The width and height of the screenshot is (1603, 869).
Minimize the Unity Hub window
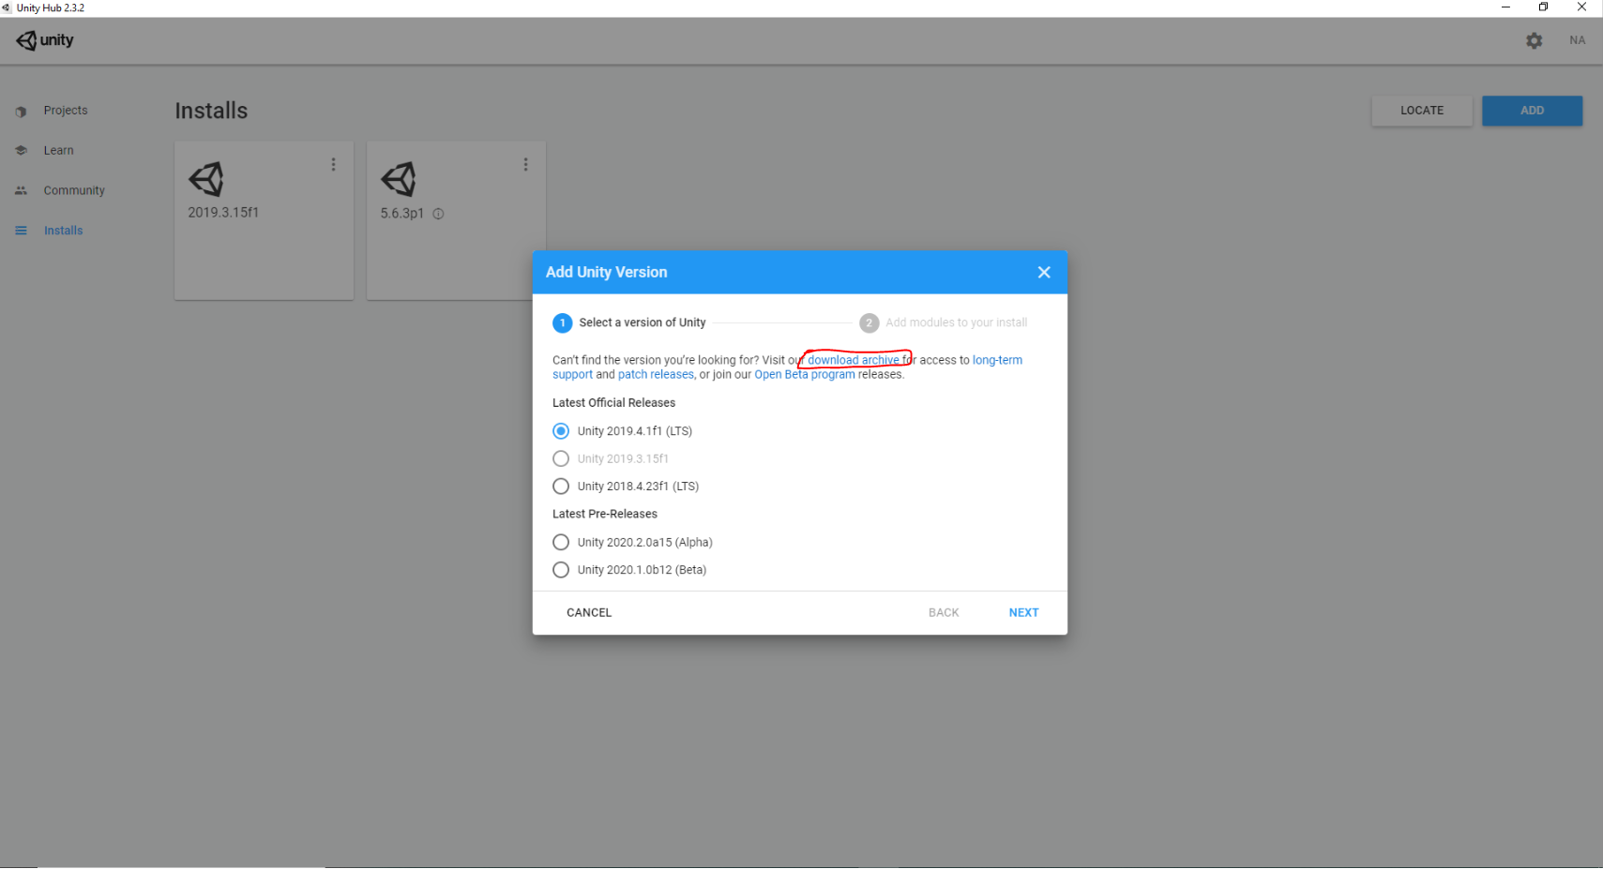point(1505,7)
